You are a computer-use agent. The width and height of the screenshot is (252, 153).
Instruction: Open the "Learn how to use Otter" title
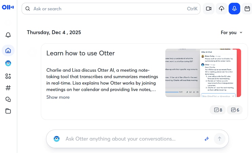click(80, 53)
